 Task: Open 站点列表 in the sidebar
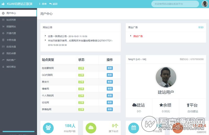point(11,20)
